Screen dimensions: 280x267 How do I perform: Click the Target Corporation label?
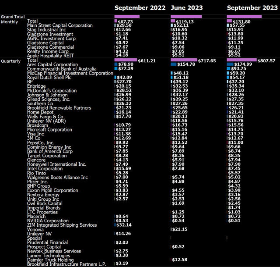[47, 156]
